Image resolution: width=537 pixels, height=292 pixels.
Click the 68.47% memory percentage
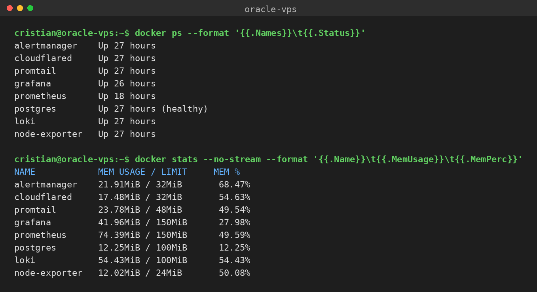[x=234, y=185]
